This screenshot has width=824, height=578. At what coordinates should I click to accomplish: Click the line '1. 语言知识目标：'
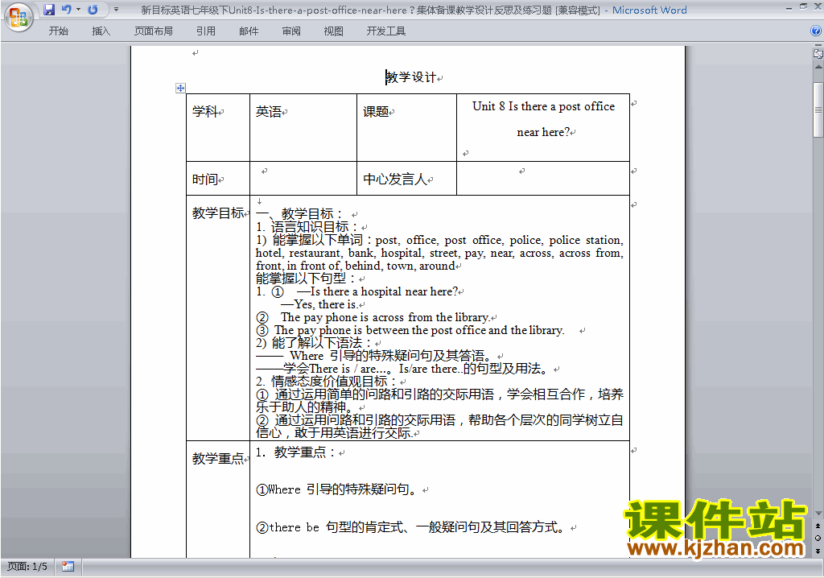[x=307, y=227]
